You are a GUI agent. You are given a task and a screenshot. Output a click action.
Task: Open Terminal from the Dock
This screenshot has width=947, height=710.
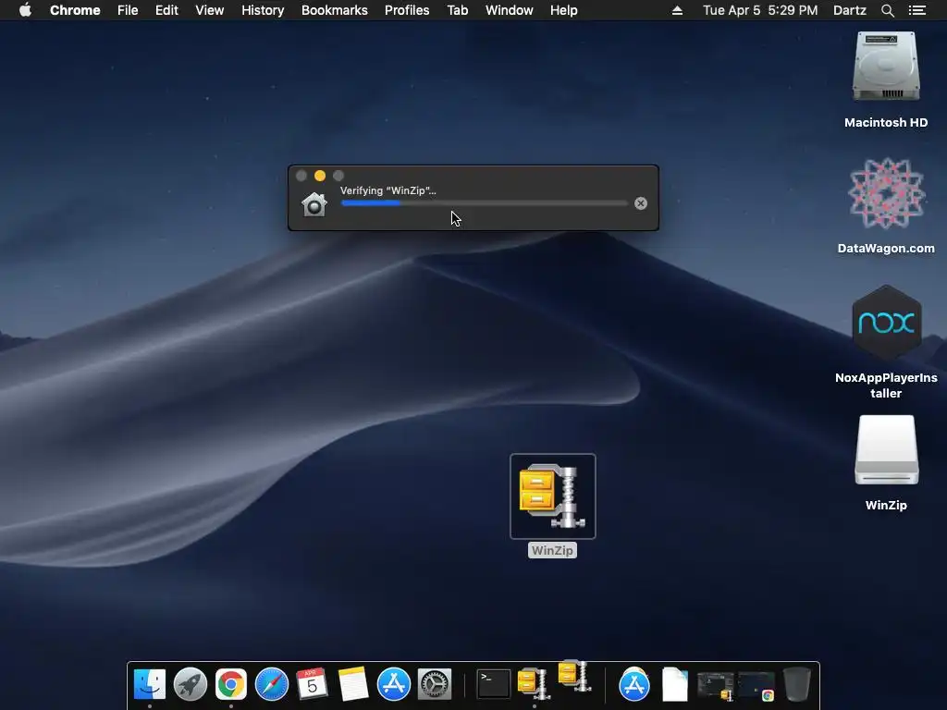click(x=494, y=684)
